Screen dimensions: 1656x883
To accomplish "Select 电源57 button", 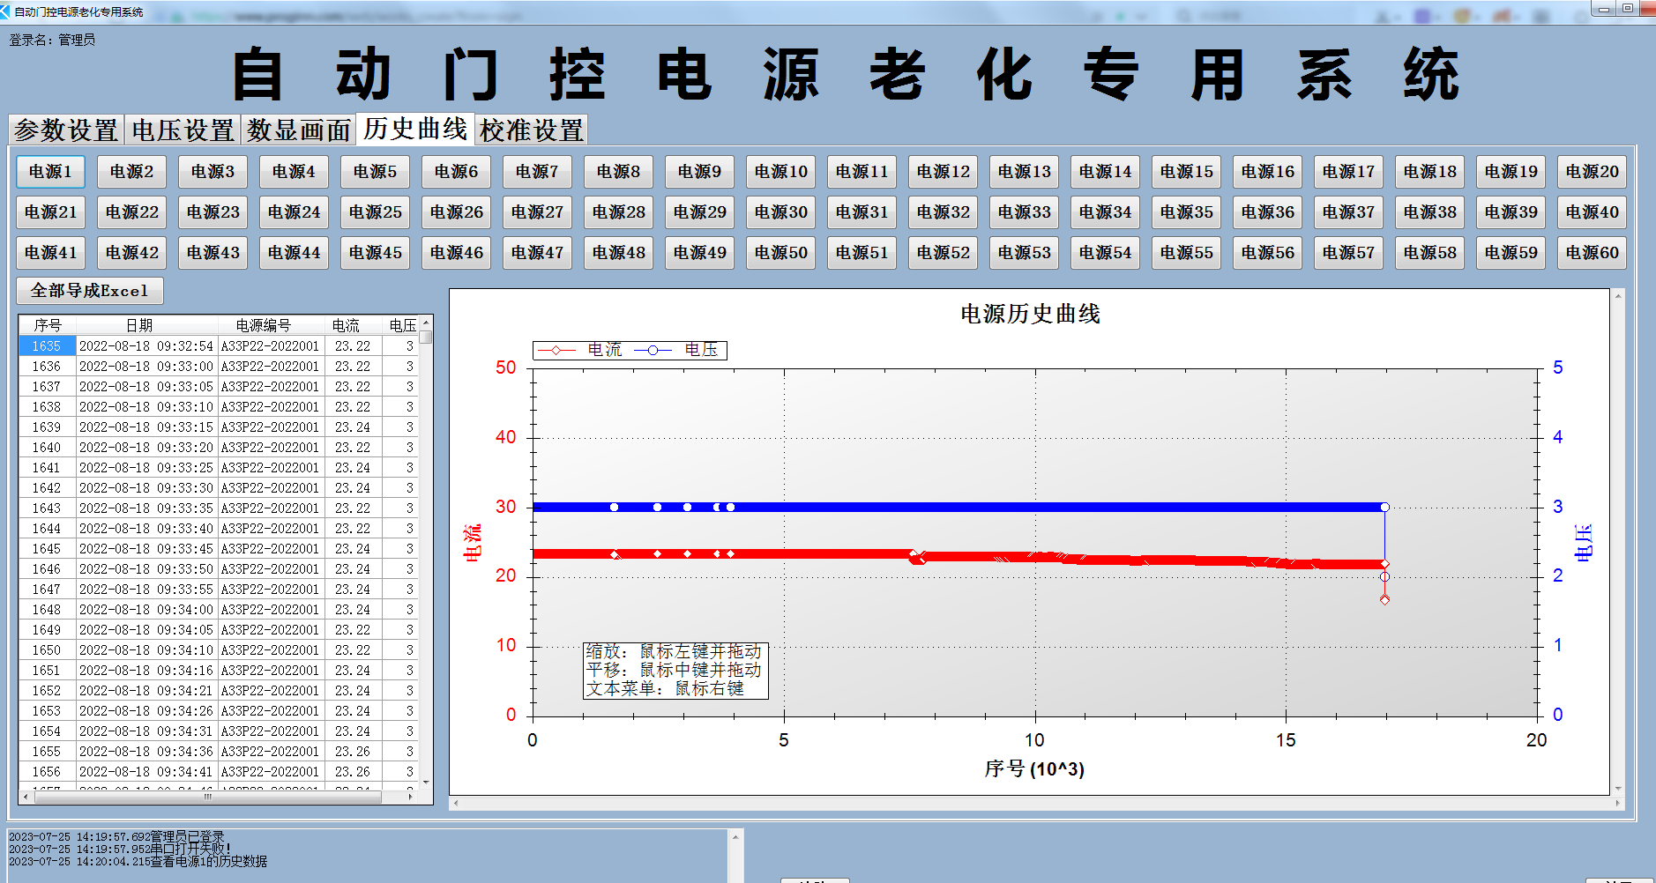I will coord(1348,253).
